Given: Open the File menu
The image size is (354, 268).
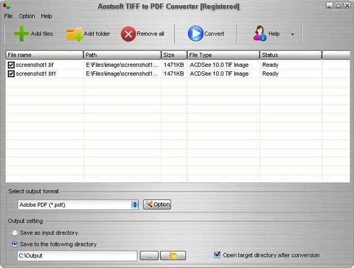Looking at the screenshot, I should 8,16.
